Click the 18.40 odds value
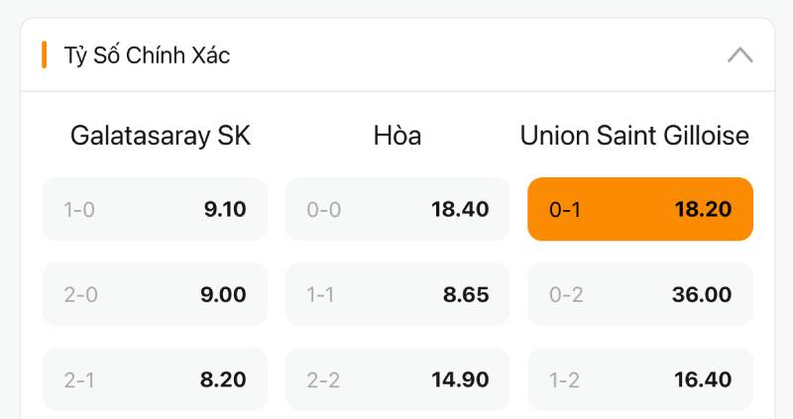 click(x=460, y=209)
